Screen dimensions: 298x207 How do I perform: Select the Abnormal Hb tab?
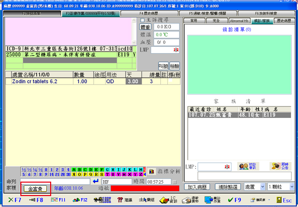pyautogui.click(x=240, y=20)
